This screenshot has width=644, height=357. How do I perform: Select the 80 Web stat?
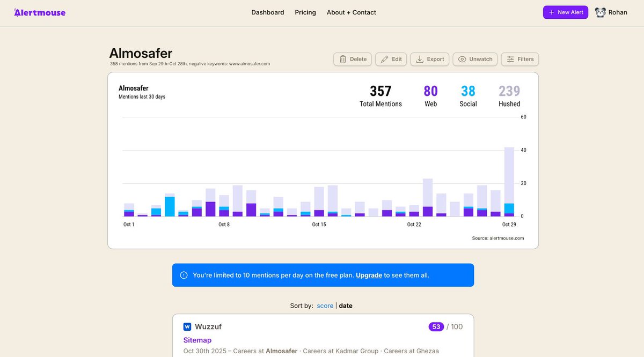(x=430, y=96)
